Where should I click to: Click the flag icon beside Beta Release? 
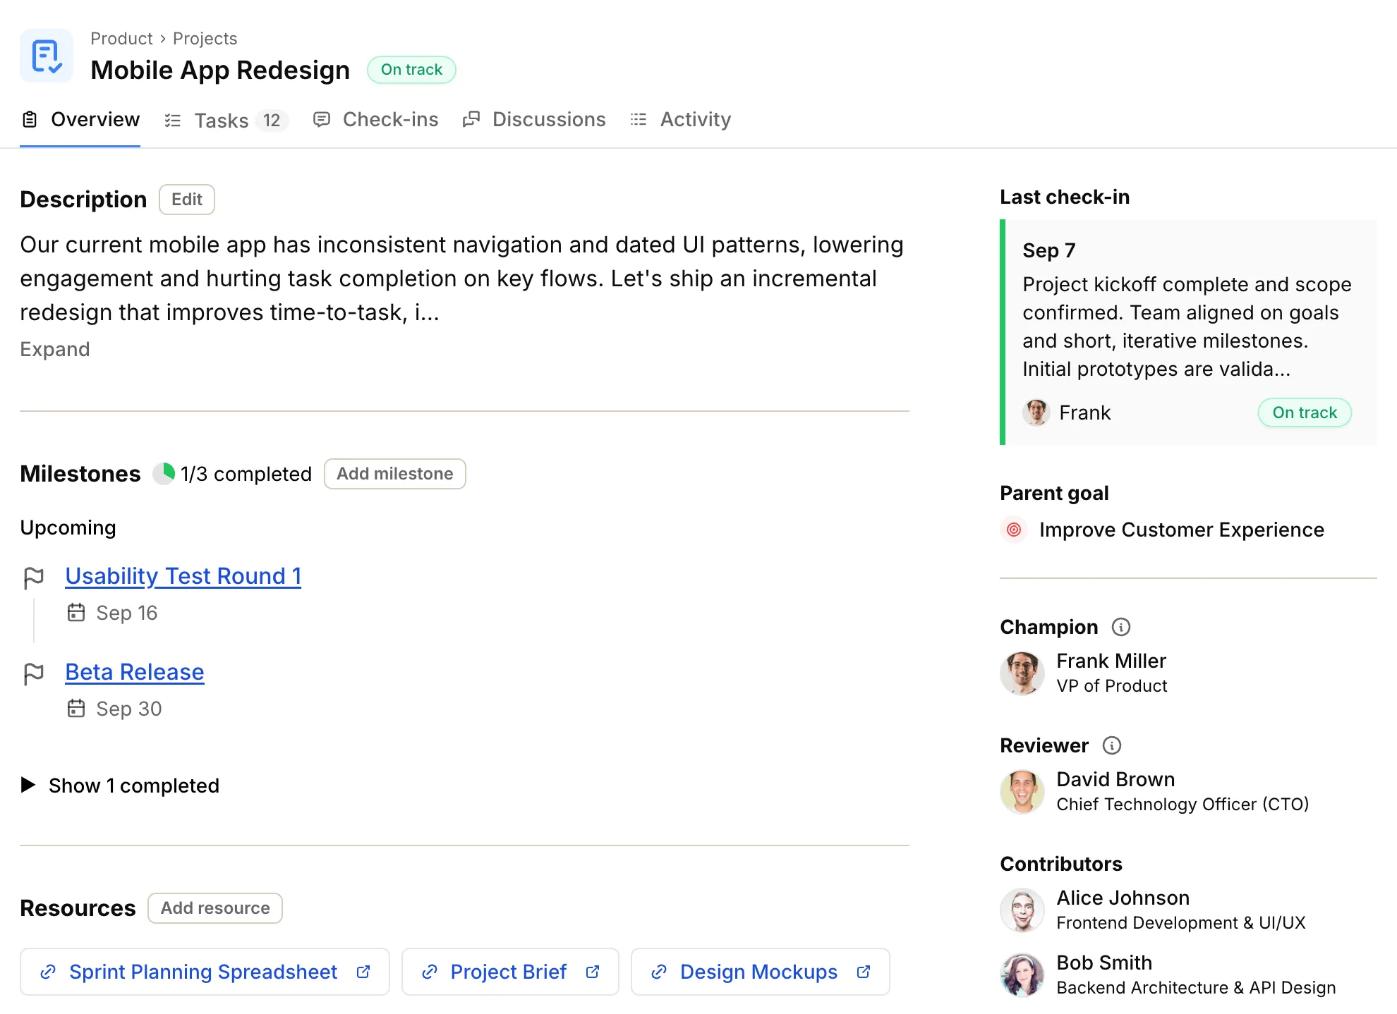coord(33,673)
